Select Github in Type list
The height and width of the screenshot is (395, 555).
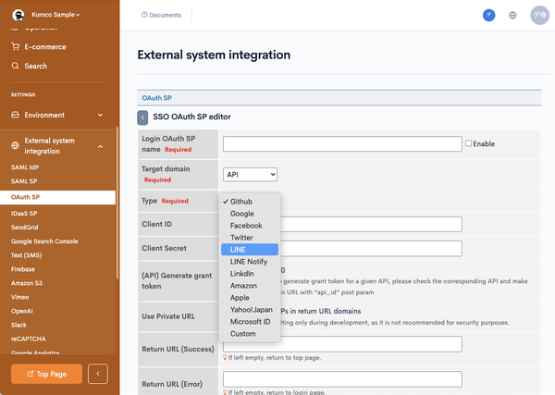coord(250,202)
